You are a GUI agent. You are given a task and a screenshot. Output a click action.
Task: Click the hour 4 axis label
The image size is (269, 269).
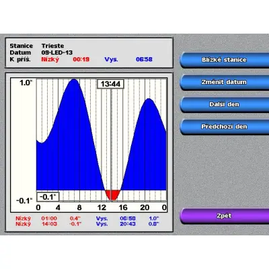[x=58, y=208]
